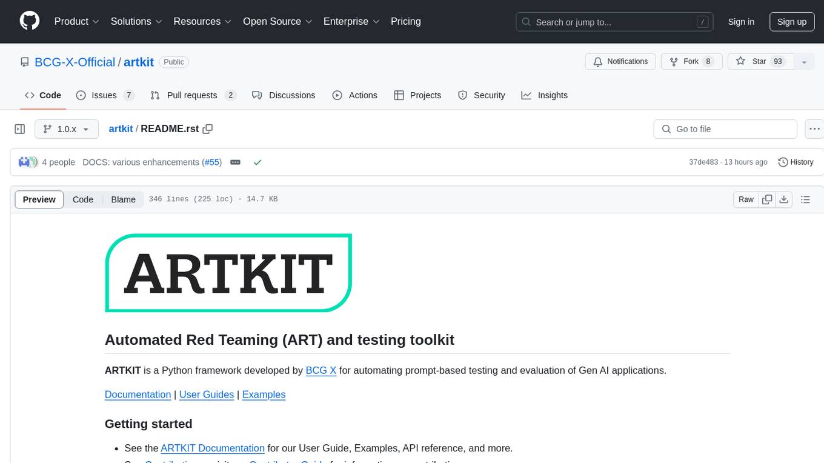Click the ARTKIT logo image
The height and width of the screenshot is (463, 824).
pyautogui.click(x=228, y=273)
